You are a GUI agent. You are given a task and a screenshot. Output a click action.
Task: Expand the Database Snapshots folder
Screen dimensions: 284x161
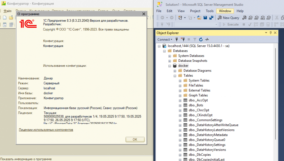[x=170, y=61]
